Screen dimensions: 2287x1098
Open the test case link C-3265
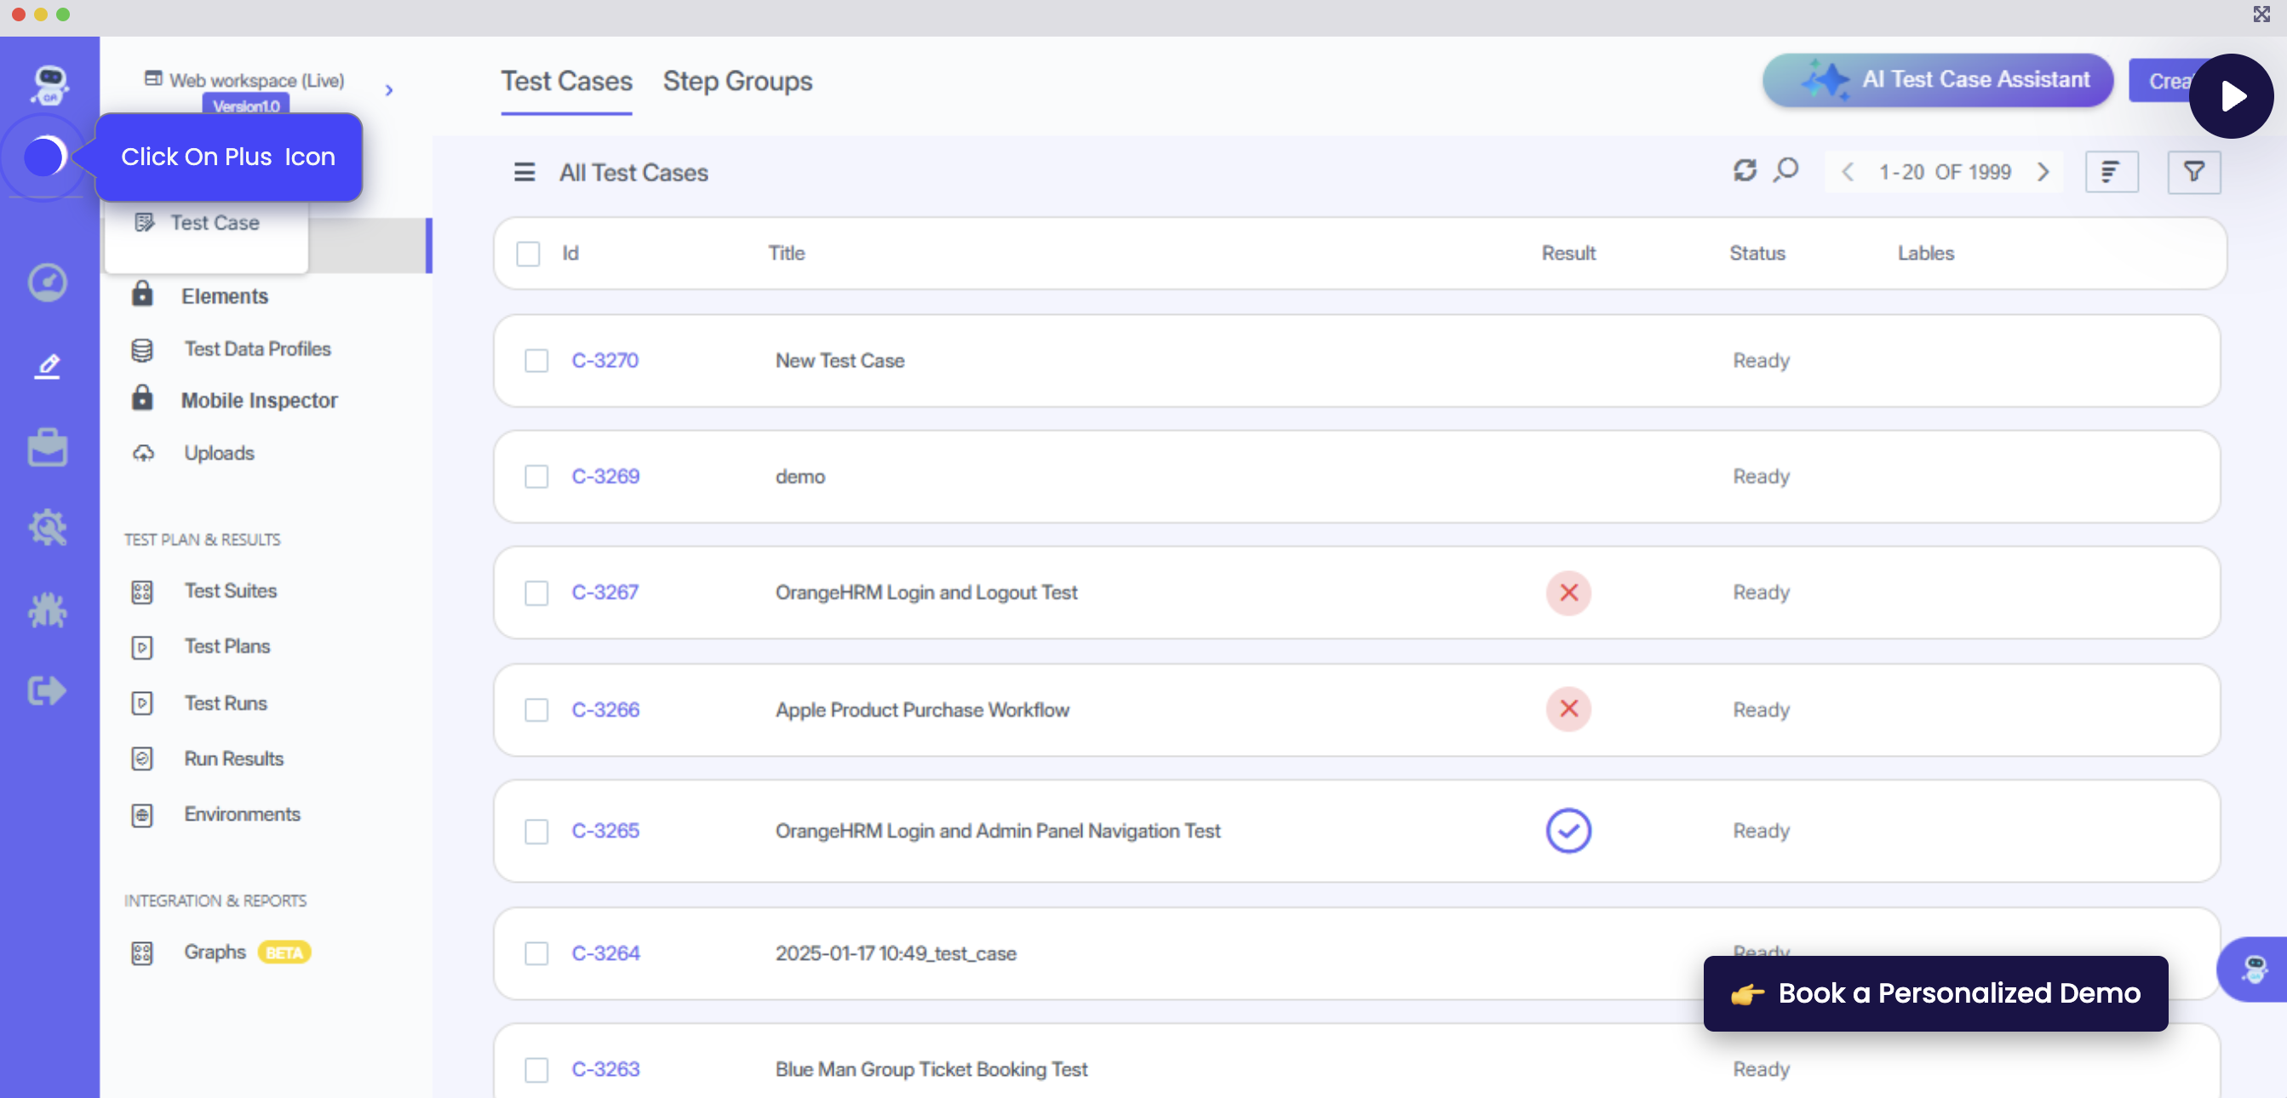[x=605, y=831]
